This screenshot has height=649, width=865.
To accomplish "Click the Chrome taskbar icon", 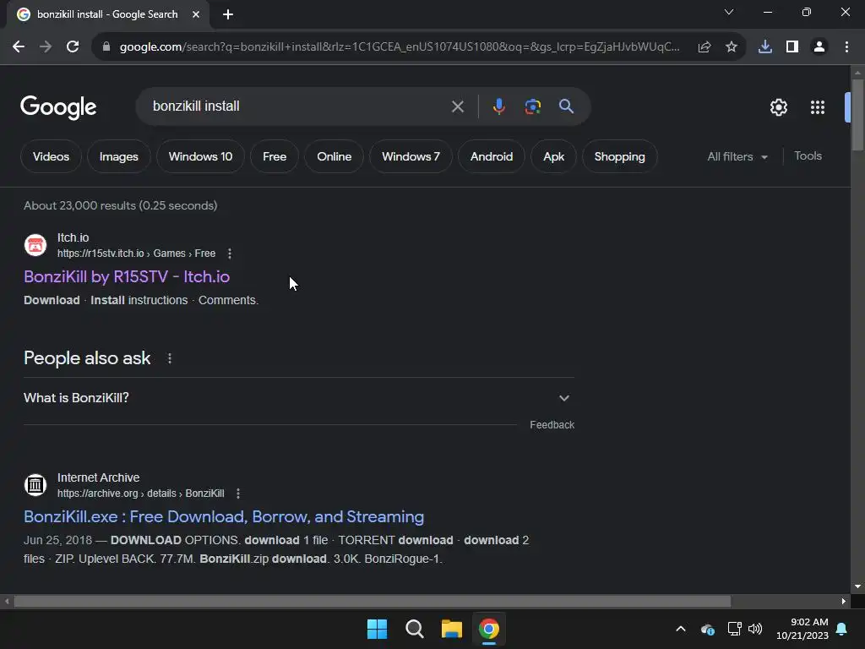I will pyautogui.click(x=489, y=629).
